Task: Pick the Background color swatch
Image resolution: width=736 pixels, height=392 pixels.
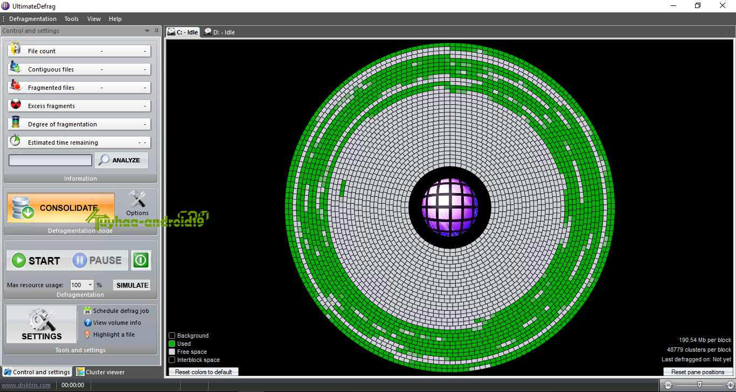Action: [x=172, y=336]
